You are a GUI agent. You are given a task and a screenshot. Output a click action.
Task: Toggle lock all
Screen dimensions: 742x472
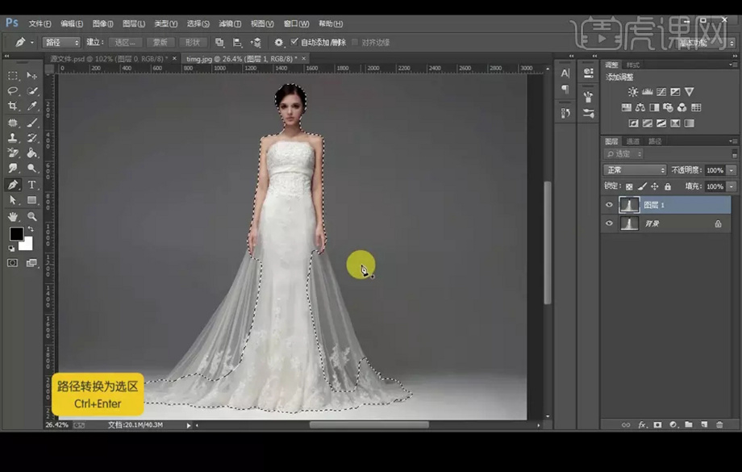(x=667, y=186)
